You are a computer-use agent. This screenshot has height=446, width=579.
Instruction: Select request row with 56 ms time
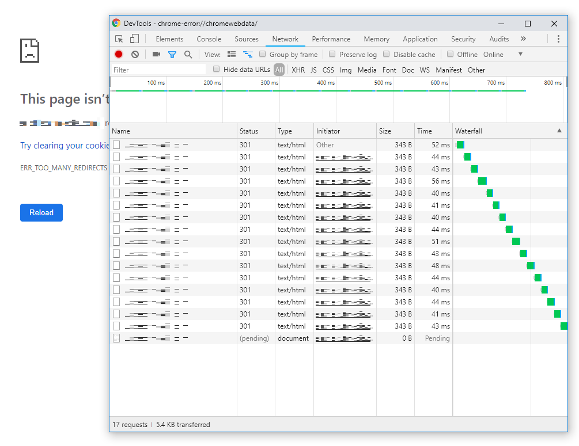pos(338,181)
